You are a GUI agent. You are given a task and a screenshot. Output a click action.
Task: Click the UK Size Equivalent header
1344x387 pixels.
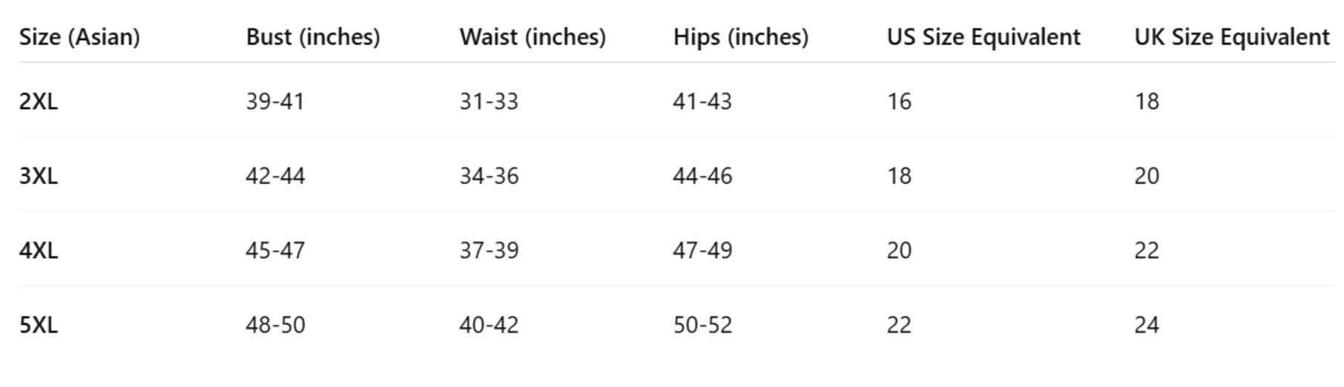(1232, 37)
